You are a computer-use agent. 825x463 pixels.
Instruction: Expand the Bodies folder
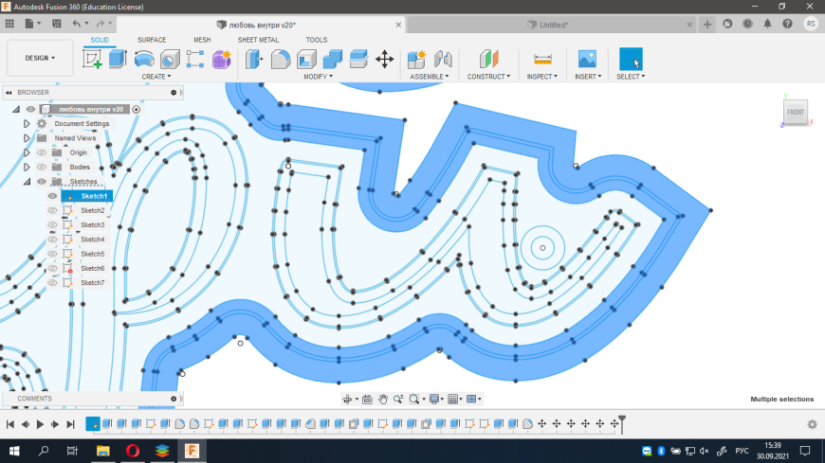27,168
